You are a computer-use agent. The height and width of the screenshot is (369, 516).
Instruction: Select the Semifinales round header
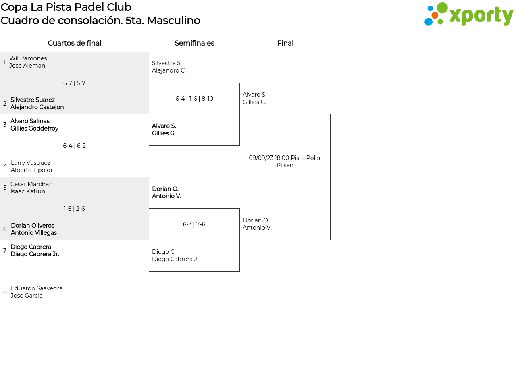pos(194,43)
